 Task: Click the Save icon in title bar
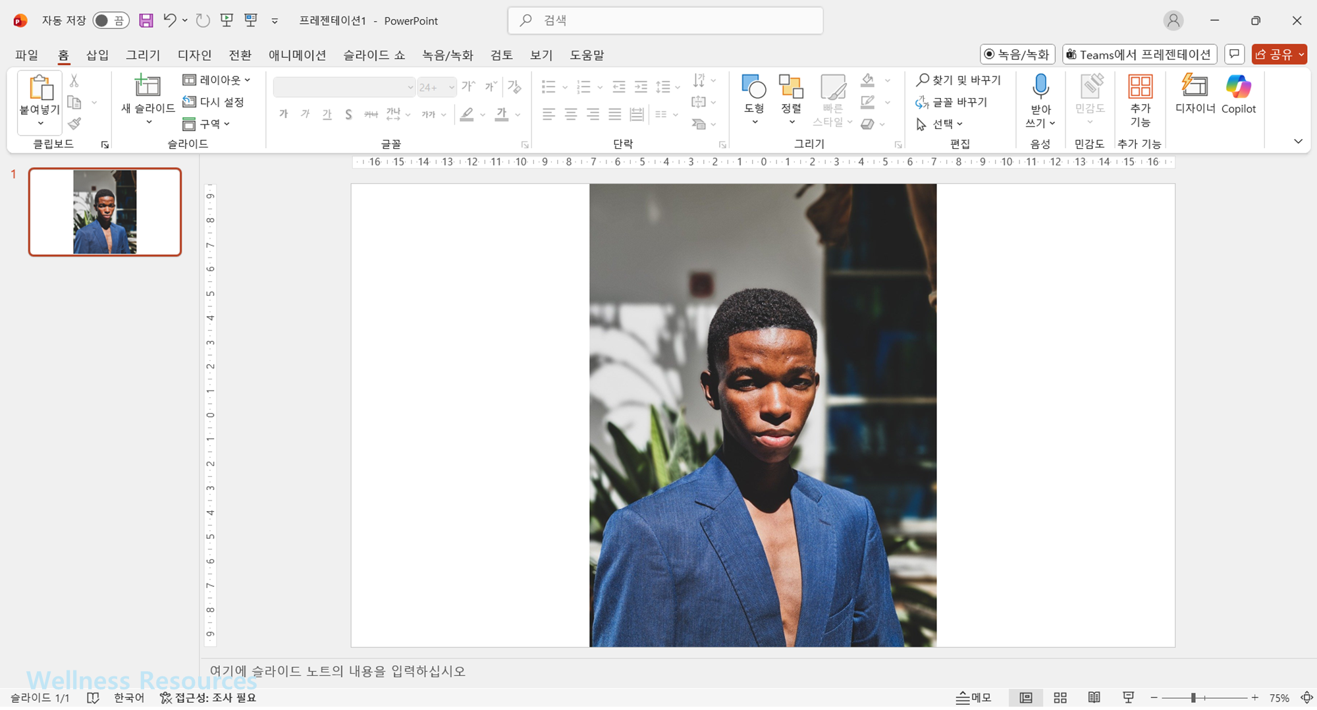[146, 20]
